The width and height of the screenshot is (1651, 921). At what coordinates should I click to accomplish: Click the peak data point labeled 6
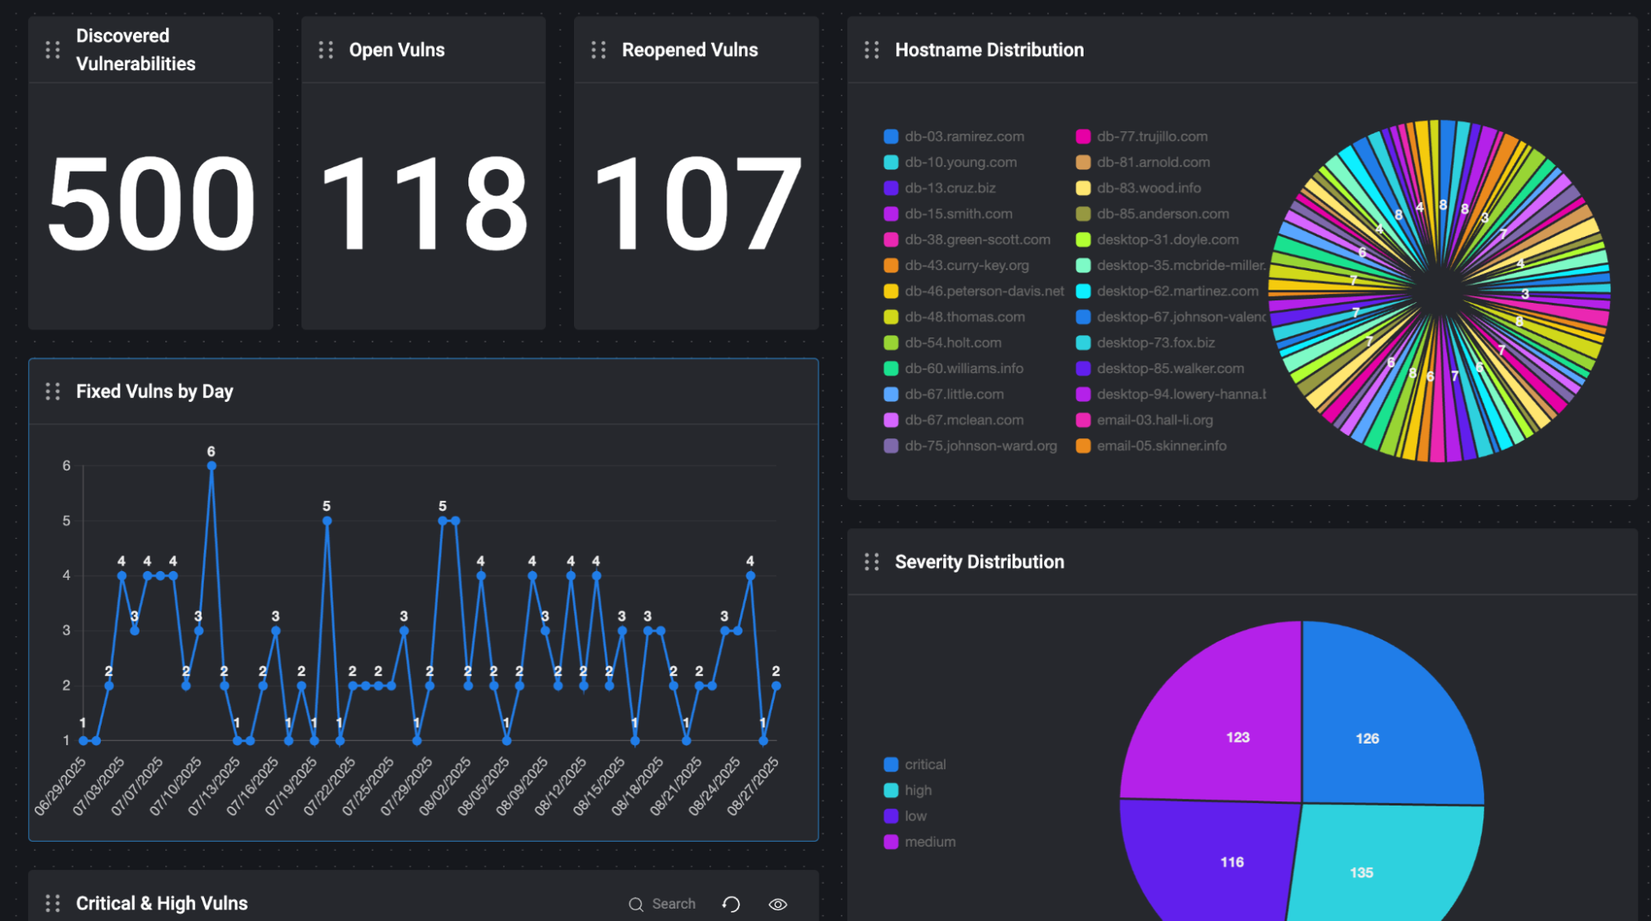coord(211,466)
